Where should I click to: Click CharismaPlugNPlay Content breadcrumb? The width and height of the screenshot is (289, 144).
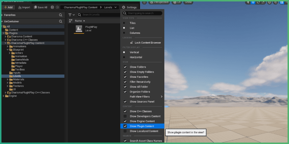(x=81, y=7)
